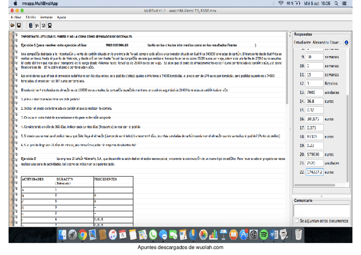
Task: Click the checked-box toolbar icon
Action: 43,26
